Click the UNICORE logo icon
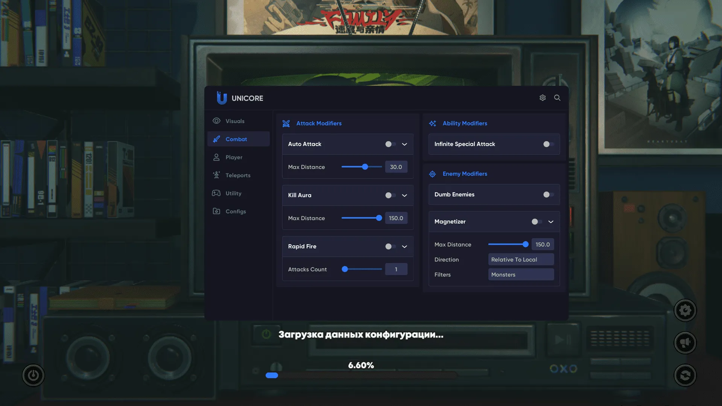 click(x=222, y=98)
